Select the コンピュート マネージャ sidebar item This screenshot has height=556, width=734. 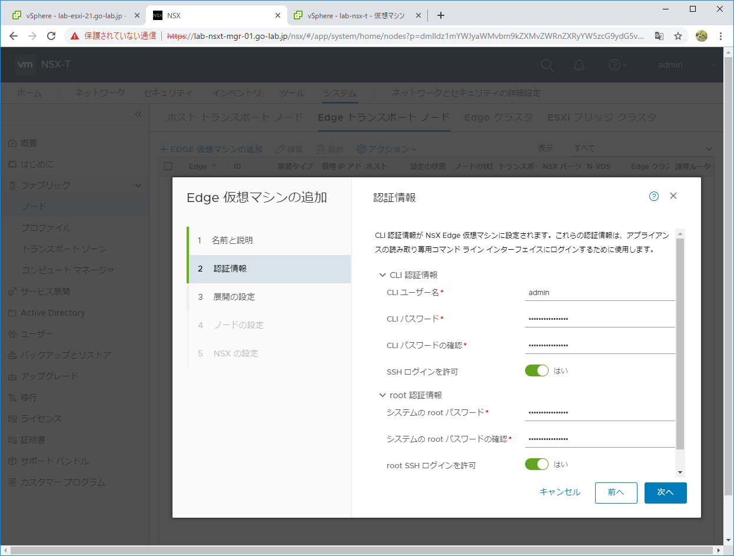(68, 270)
